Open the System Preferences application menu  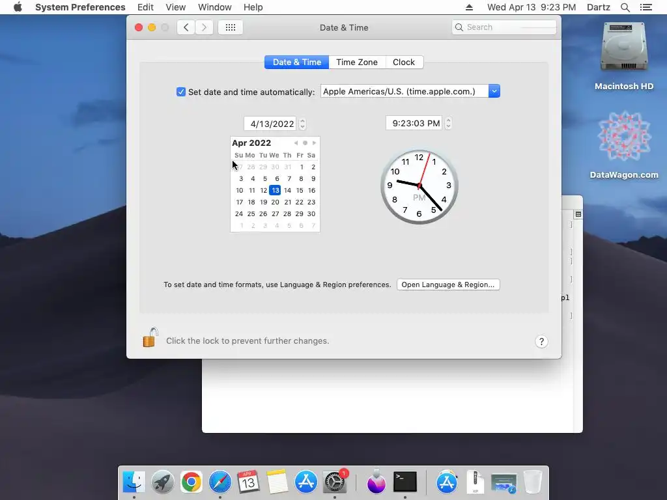pos(80,7)
